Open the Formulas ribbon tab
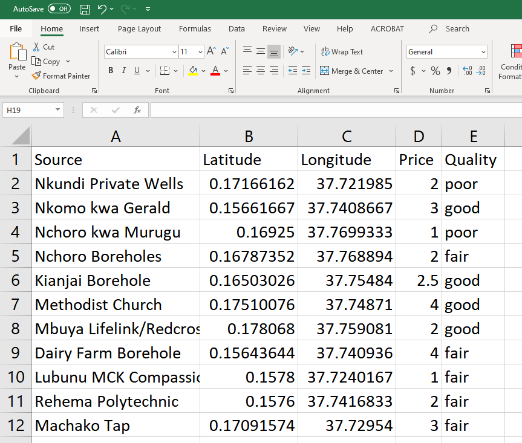The width and height of the screenshot is (522, 443). tap(195, 28)
